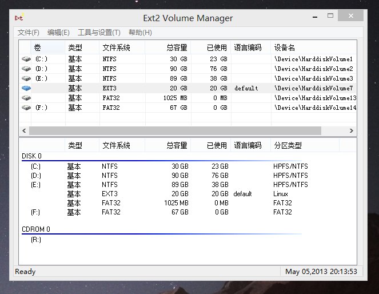Select DISK 0 heading

click(x=31, y=156)
